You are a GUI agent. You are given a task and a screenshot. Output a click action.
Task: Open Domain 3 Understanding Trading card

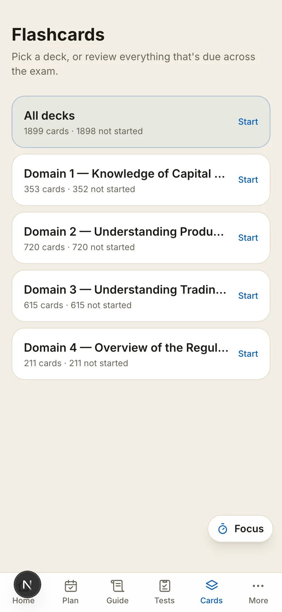pos(141,296)
